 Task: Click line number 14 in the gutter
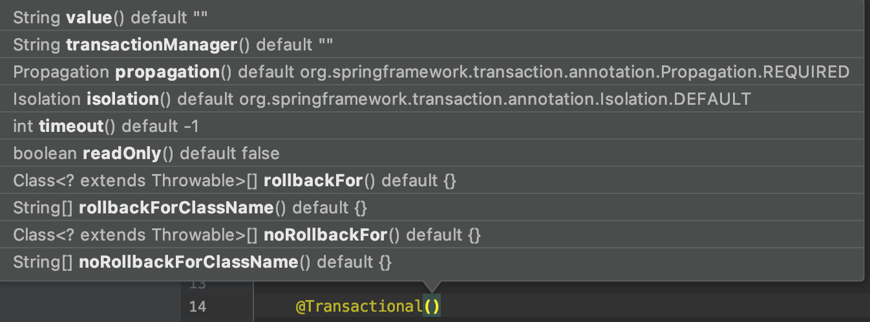198,306
